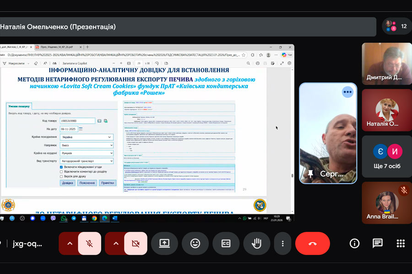
Task: Select the eraser tool in PDF toolbar
Action: click(x=36, y=63)
